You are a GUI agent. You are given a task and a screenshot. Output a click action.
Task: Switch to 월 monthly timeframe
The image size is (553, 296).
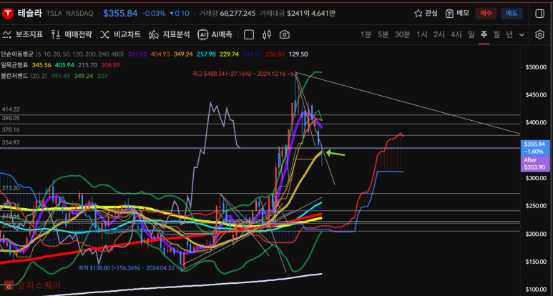pos(496,34)
